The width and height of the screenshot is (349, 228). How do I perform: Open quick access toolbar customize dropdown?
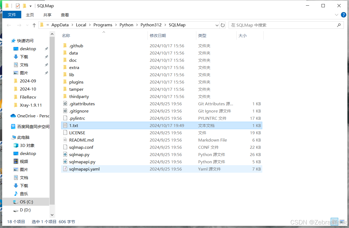point(30,6)
